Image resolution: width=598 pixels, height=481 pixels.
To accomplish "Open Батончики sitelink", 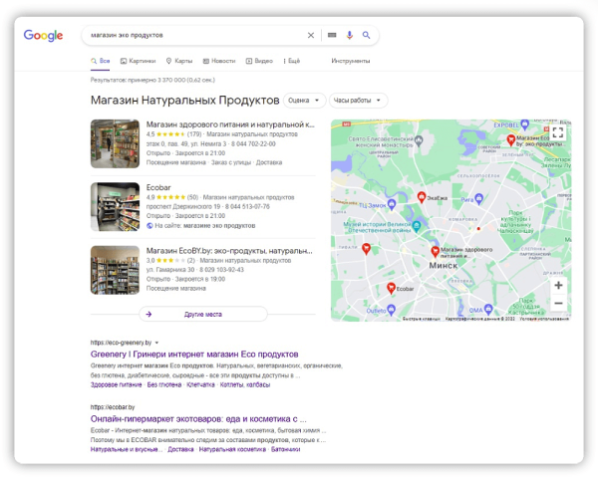I will [286, 449].
